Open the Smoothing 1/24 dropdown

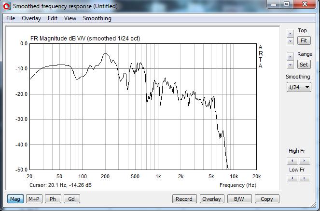(299, 87)
